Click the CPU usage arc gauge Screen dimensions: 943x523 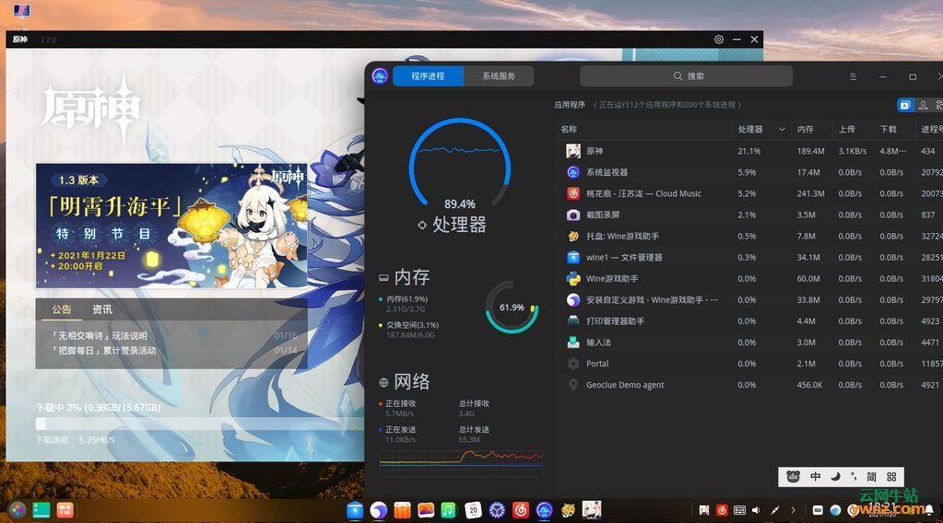point(459,163)
